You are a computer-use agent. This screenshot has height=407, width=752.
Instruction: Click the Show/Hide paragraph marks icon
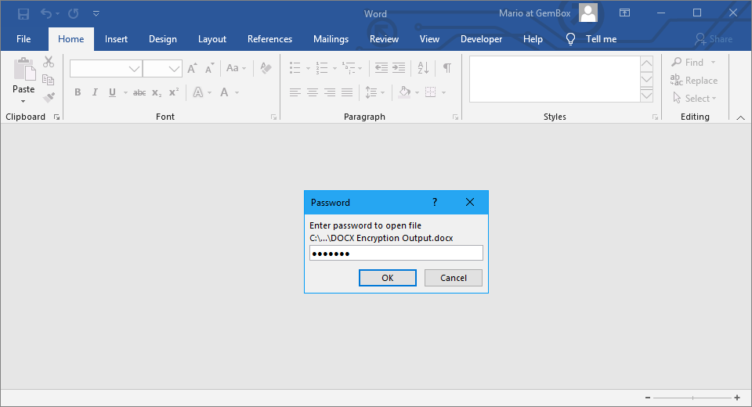pos(446,68)
